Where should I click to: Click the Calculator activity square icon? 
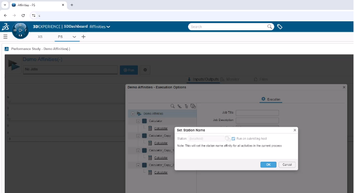(x=145, y=121)
